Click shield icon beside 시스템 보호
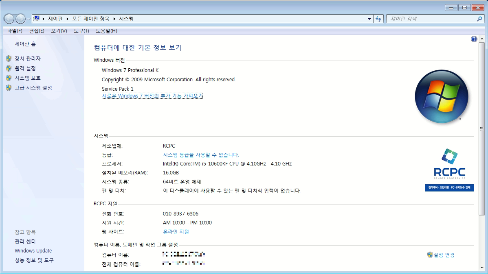 click(9, 78)
